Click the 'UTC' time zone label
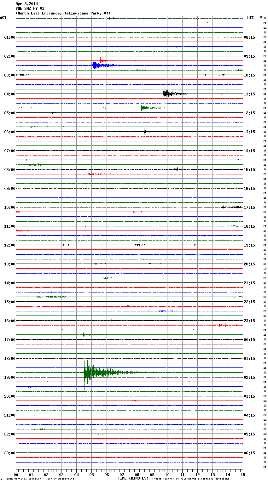 (x=250, y=18)
